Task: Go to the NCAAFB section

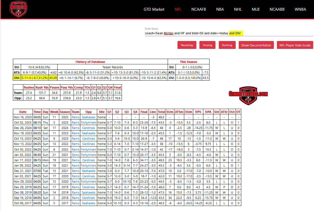Action: pos(199,10)
